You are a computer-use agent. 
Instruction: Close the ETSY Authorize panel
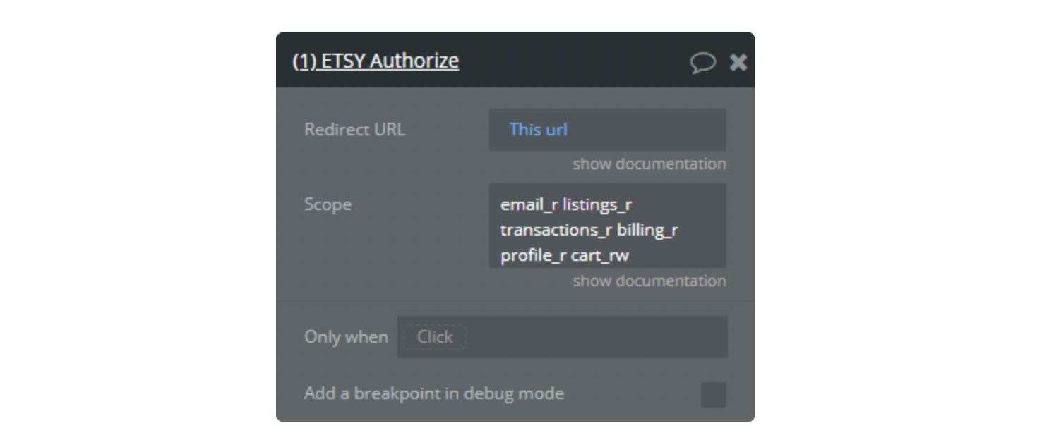point(738,62)
